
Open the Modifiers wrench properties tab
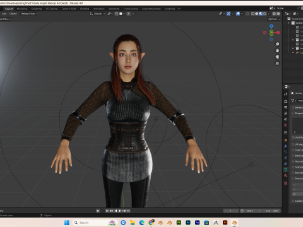click(x=285, y=146)
